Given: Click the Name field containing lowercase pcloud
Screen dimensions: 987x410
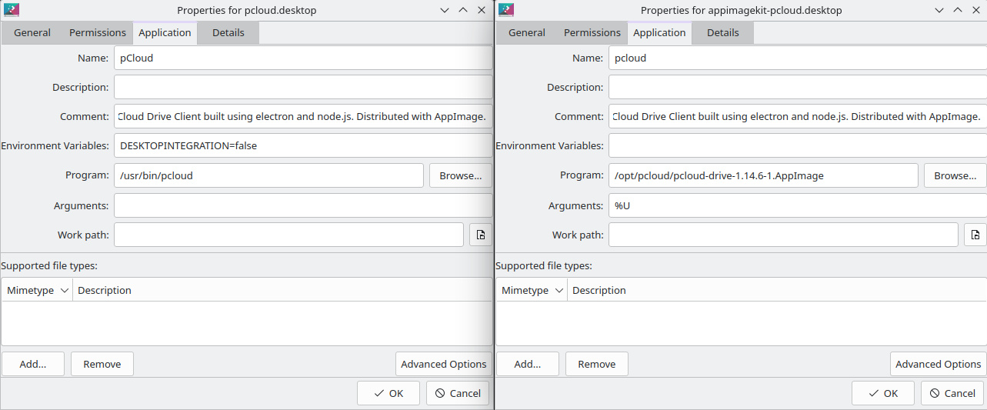Looking at the screenshot, I should coord(798,58).
